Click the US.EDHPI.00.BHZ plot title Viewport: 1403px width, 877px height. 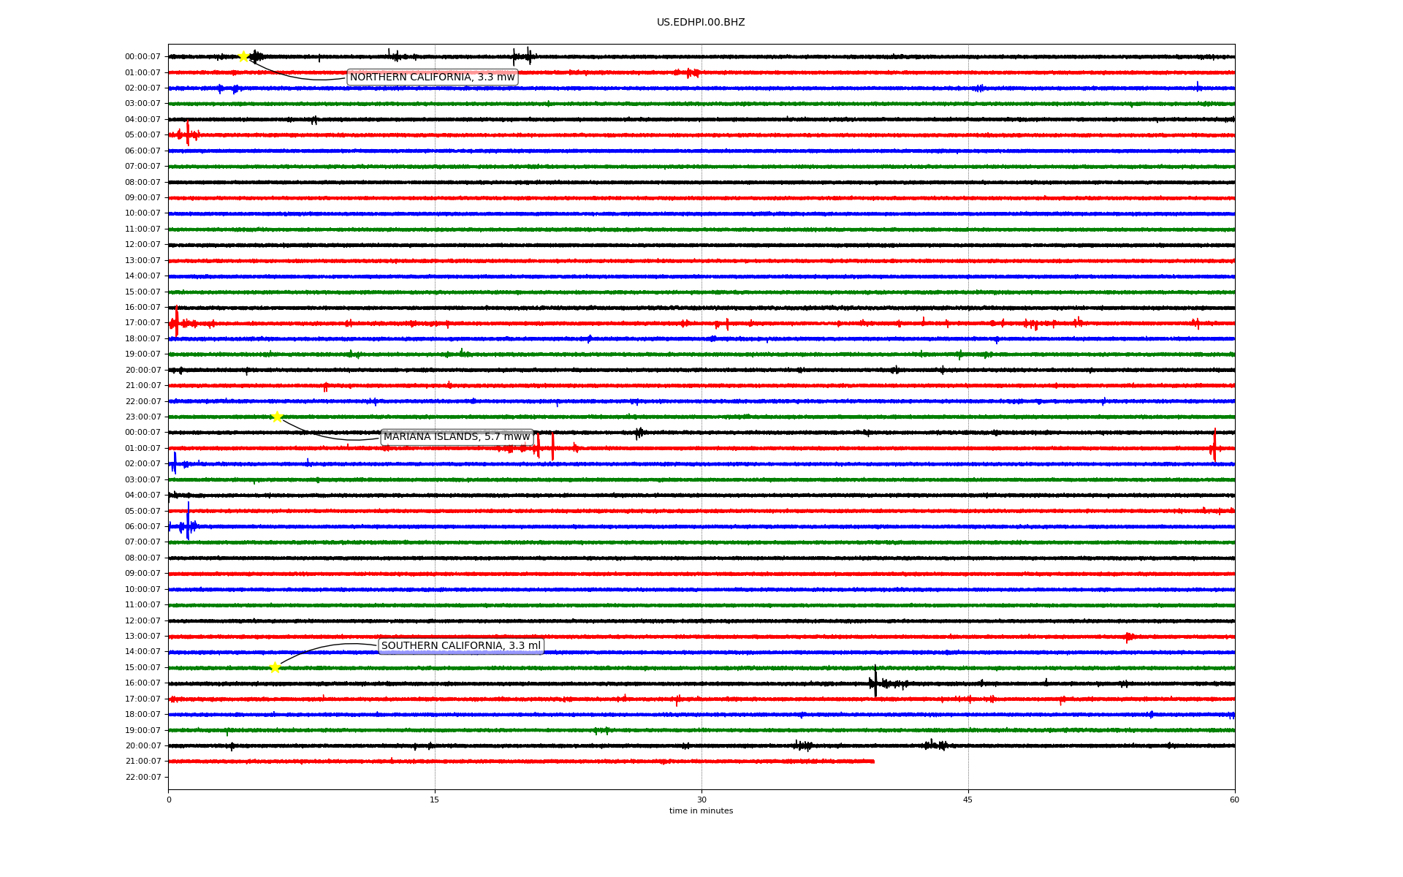click(x=700, y=23)
